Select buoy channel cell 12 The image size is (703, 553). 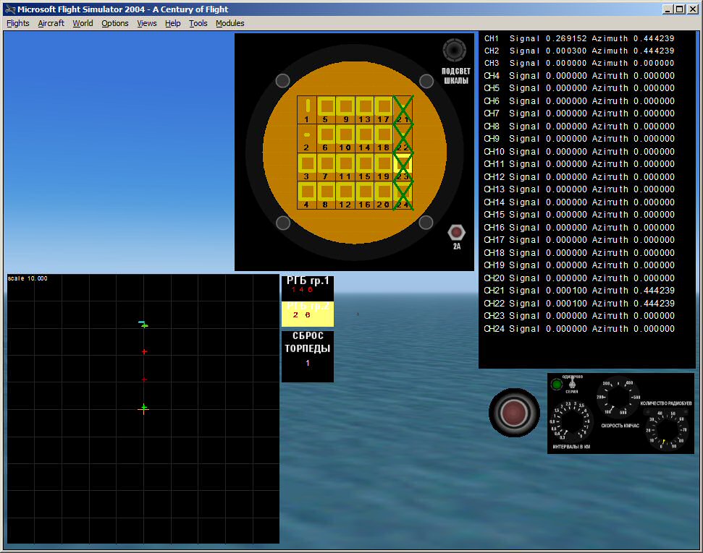(345, 194)
